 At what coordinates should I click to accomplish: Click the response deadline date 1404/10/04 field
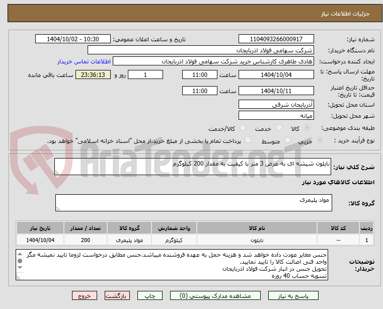tap(276, 75)
